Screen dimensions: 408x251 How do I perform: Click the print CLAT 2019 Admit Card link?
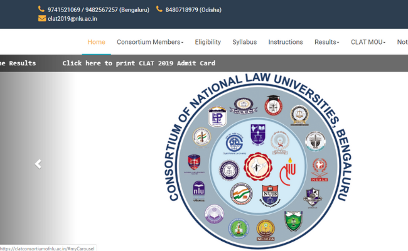139,63
